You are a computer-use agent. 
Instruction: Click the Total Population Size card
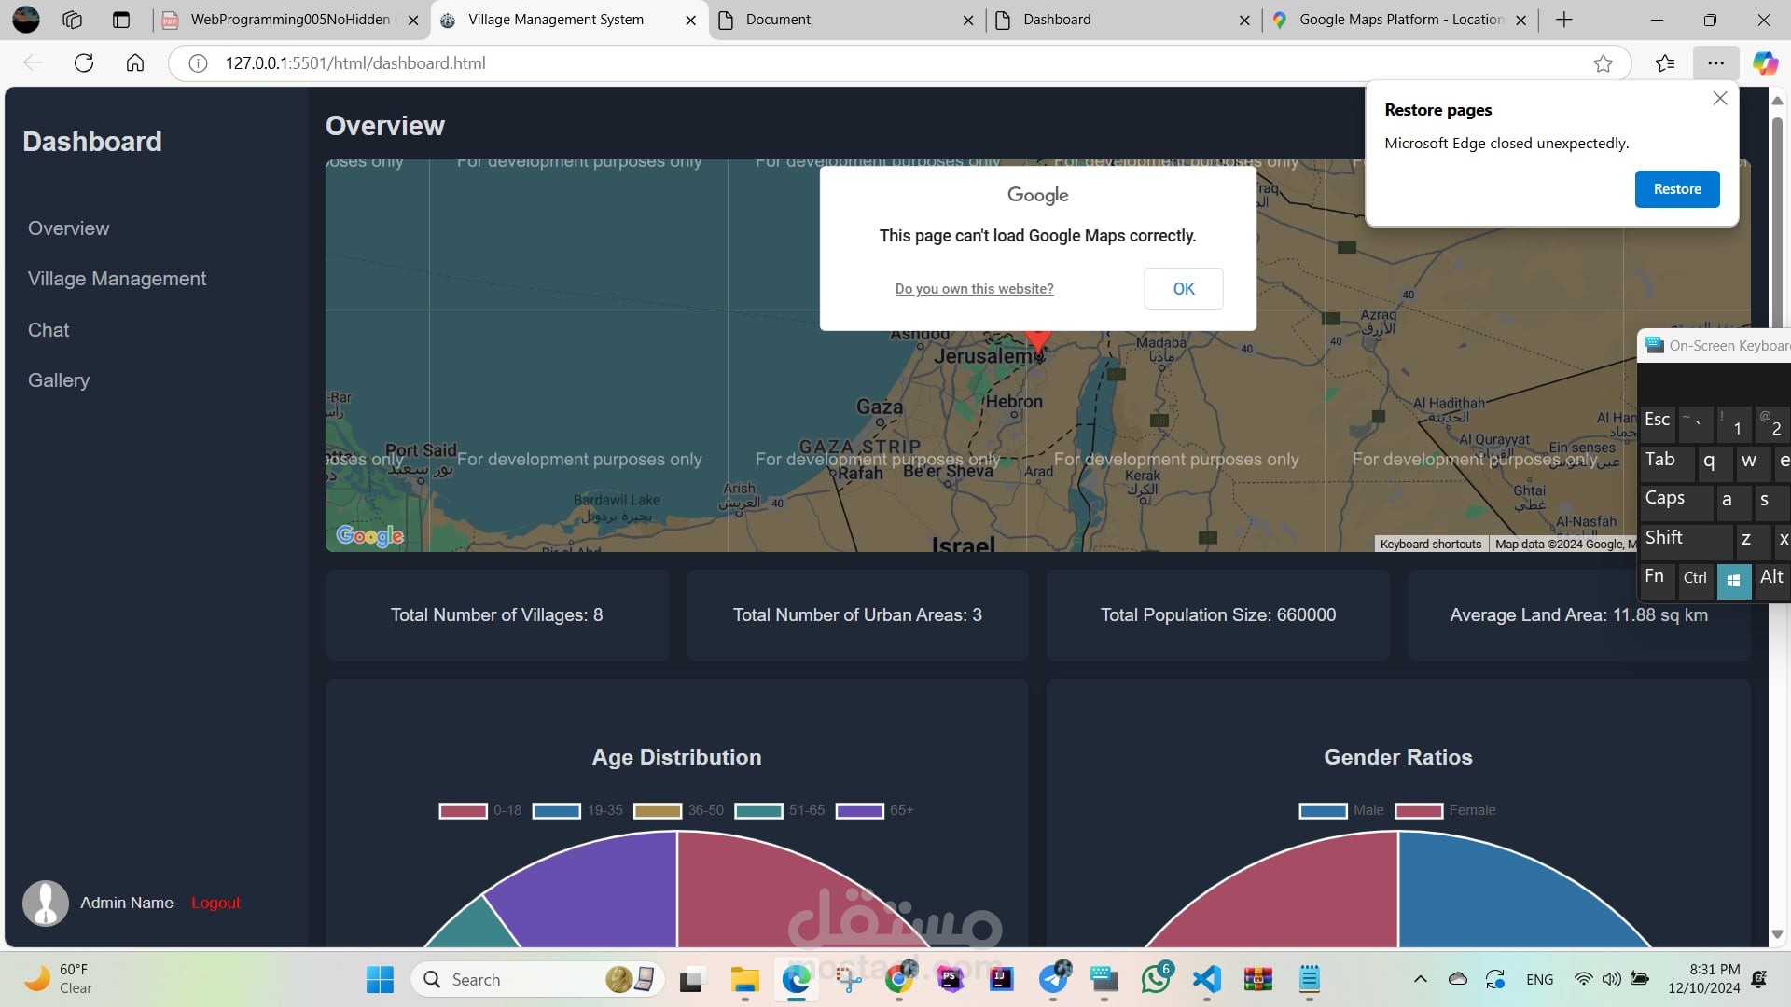pos(1218,615)
